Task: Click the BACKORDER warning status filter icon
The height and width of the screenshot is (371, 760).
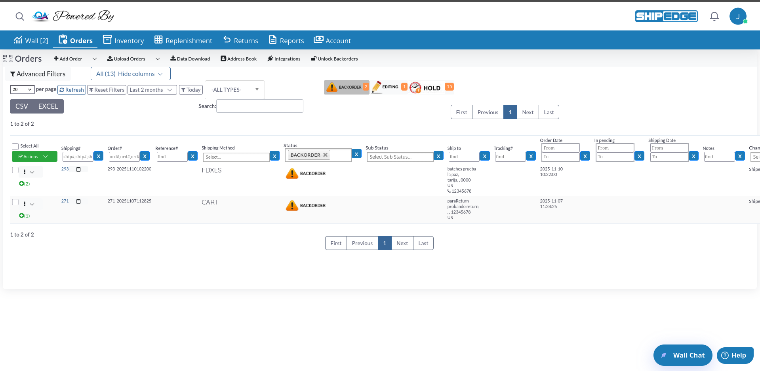Action: point(332,87)
